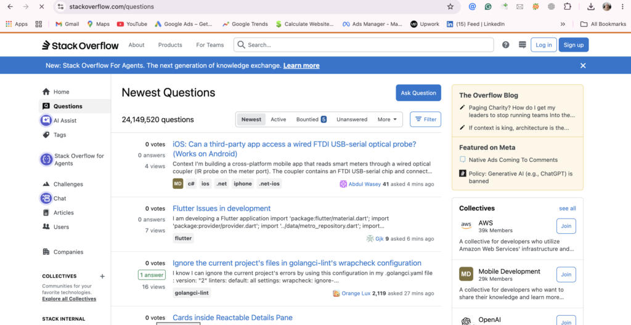
Task: Select Questions in the left sidebar
Action: (x=75, y=106)
